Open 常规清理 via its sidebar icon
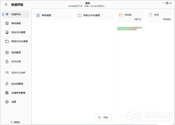Image resolution: width=175 pixels, height=125 pixels. click(x=7, y=23)
